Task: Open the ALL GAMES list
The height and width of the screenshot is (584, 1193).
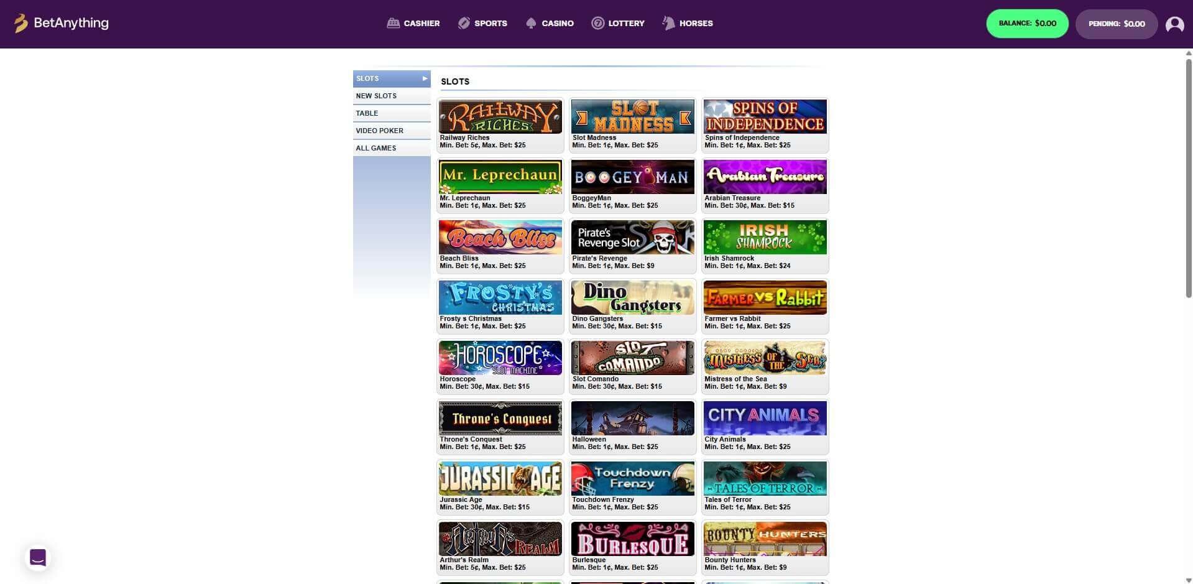Action: pyautogui.click(x=391, y=148)
